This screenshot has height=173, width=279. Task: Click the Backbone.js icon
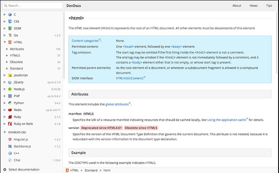(10, 146)
